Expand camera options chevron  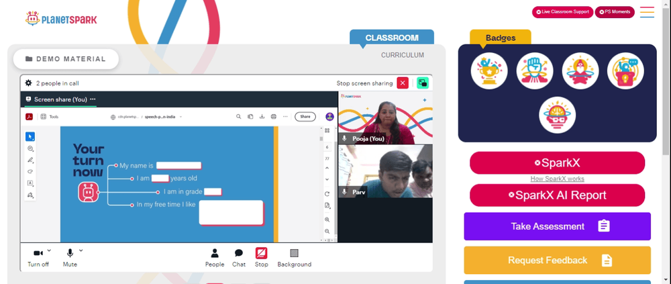coord(49,250)
